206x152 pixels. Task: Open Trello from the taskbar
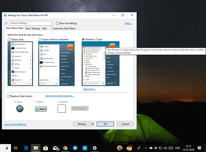[85, 148]
